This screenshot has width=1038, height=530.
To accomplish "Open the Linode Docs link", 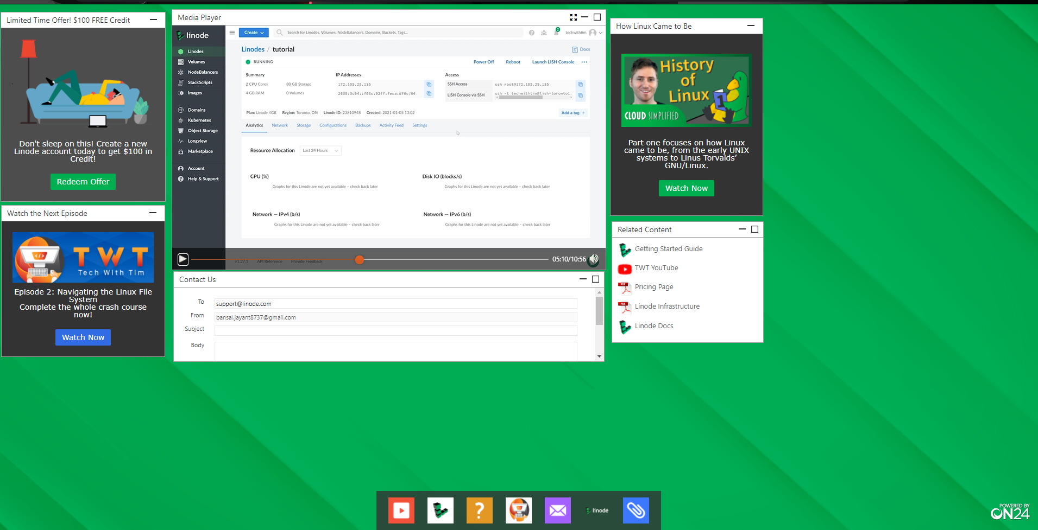I will coord(654,326).
